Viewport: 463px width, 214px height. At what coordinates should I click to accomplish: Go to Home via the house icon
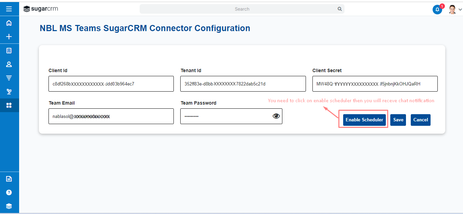point(9,23)
